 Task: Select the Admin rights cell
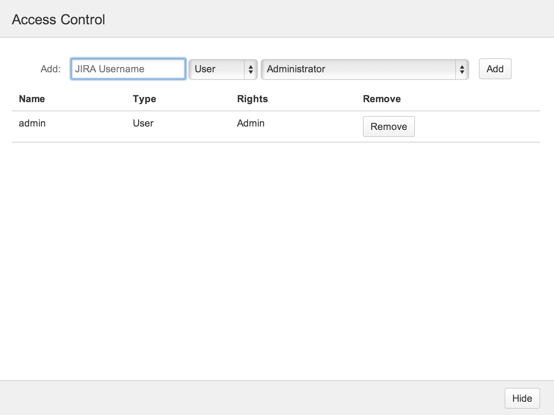(x=251, y=123)
